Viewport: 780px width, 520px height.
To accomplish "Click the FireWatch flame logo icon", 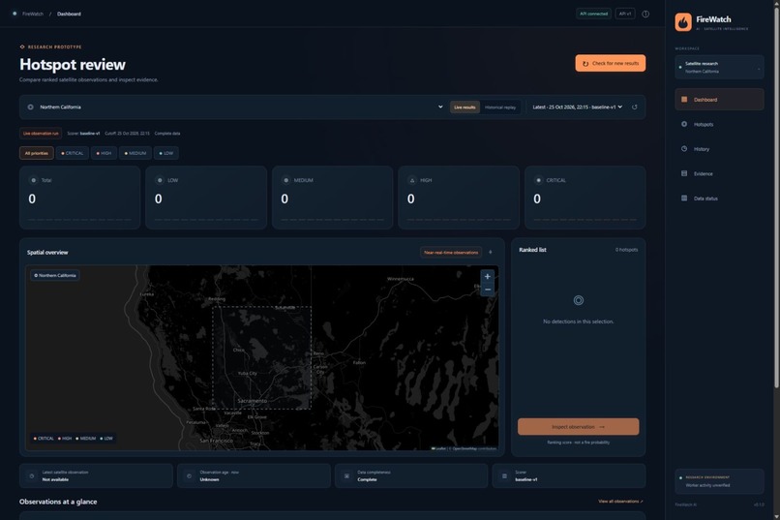I will click(x=683, y=22).
